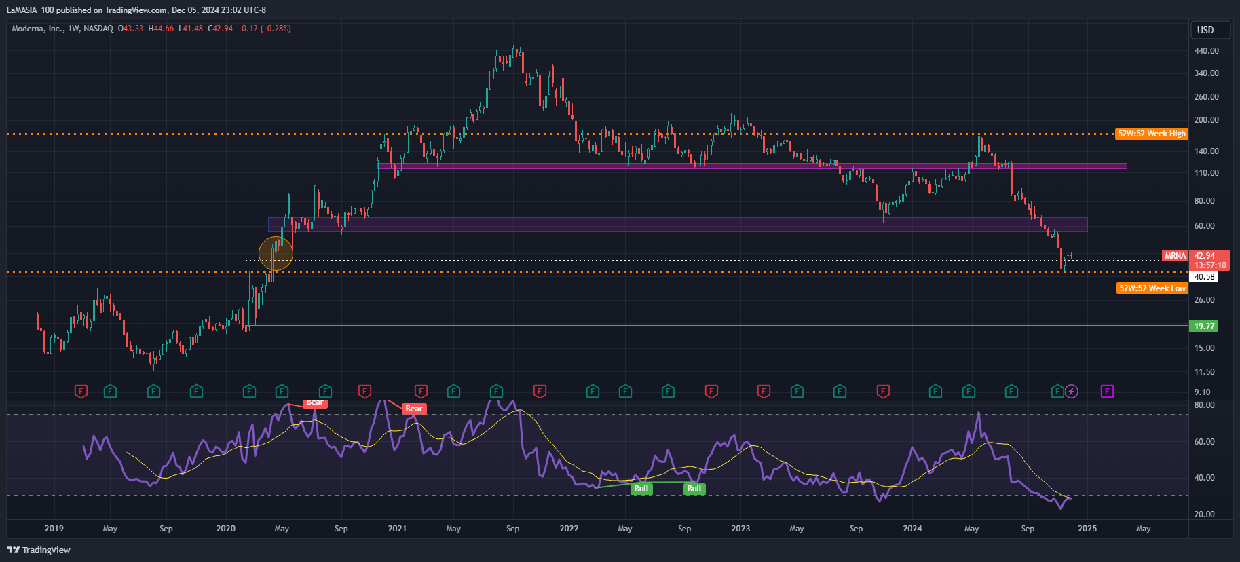Select the green earnings marker from August 2023
The width and height of the screenshot is (1240, 562).
click(840, 391)
